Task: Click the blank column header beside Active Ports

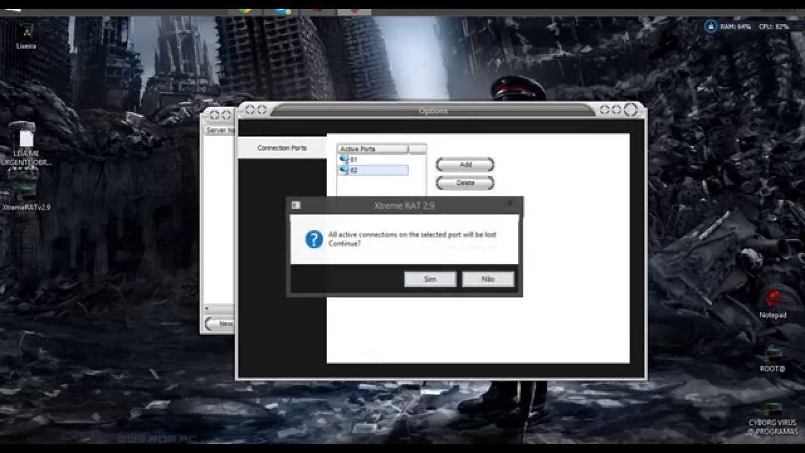Action: pos(417,149)
